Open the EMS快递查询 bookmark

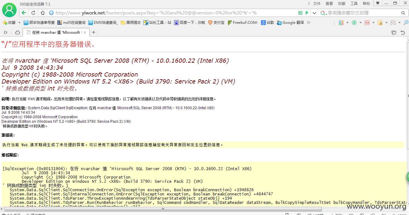point(103,23)
